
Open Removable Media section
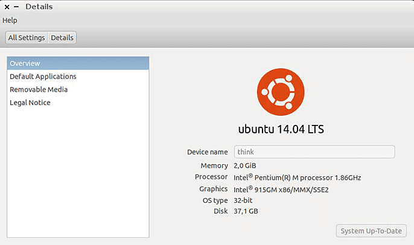click(x=78, y=89)
